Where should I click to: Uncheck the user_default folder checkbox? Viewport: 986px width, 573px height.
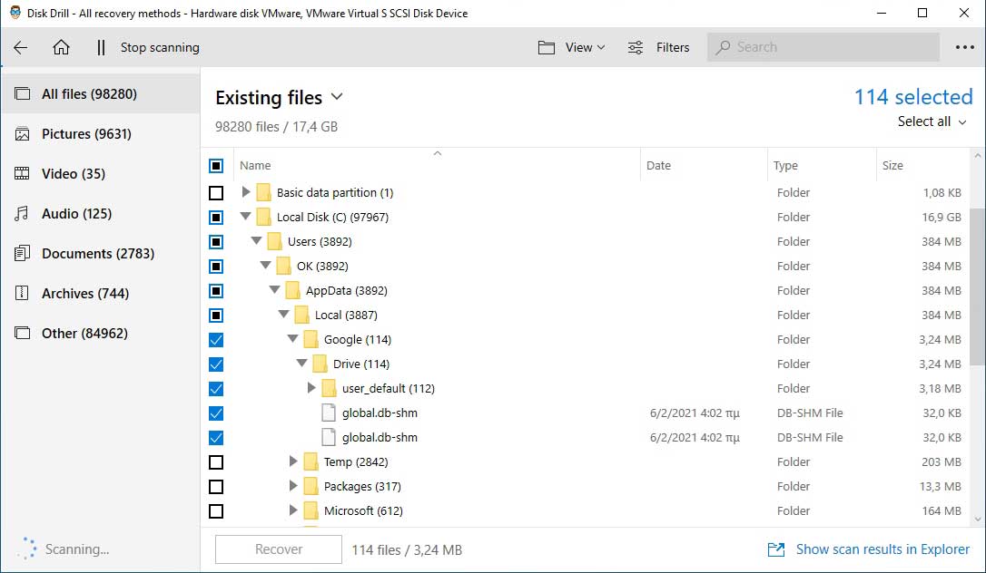pyautogui.click(x=216, y=388)
